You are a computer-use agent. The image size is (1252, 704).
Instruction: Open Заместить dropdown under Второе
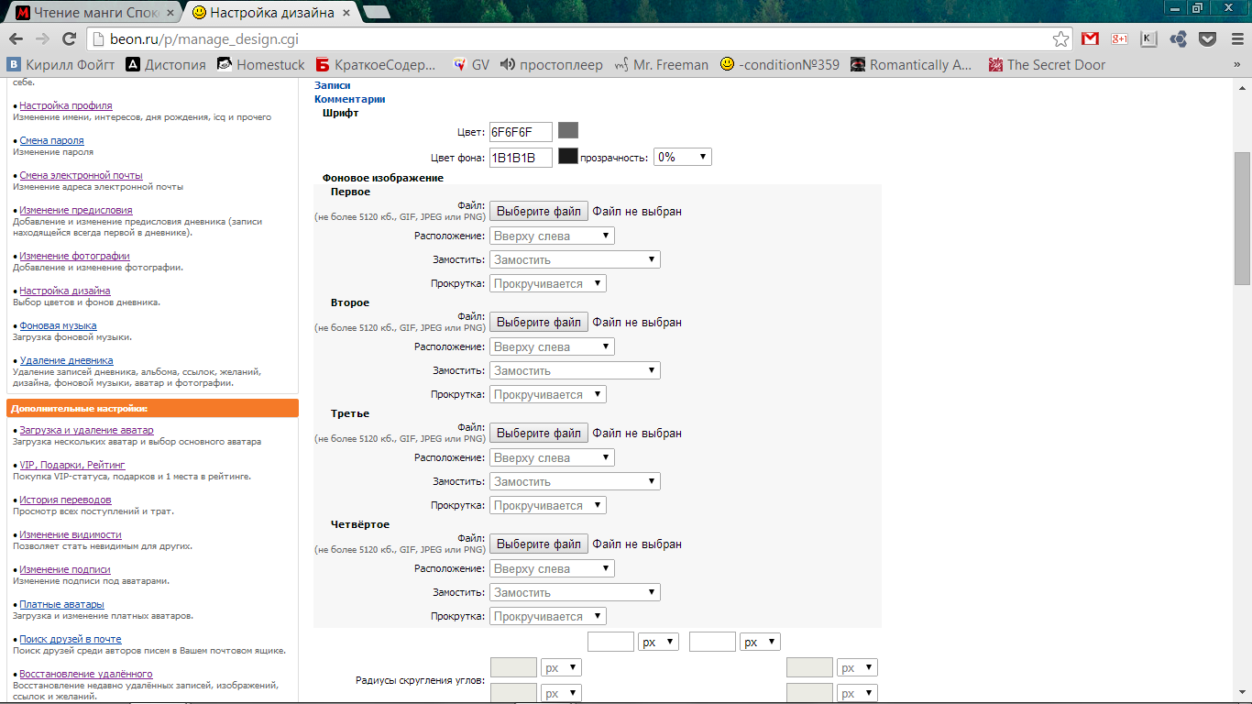[x=575, y=370]
